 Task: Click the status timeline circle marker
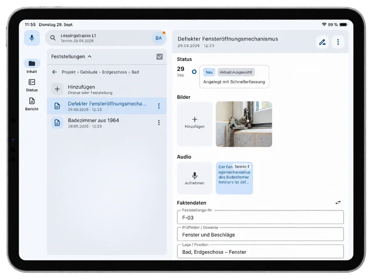pyautogui.click(x=194, y=72)
